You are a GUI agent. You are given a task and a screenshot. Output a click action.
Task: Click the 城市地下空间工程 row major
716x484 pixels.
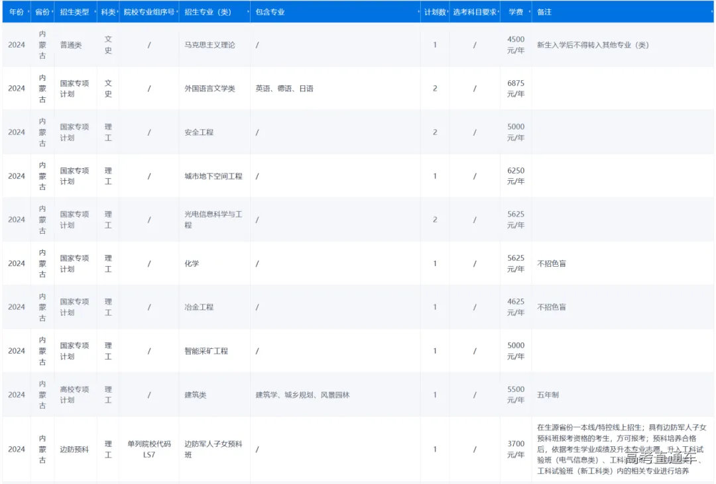[x=213, y=176]
